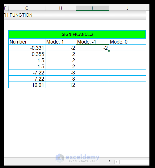Select Mode 1 result 12
Screen dimensions: 155x168
[61, 85]
